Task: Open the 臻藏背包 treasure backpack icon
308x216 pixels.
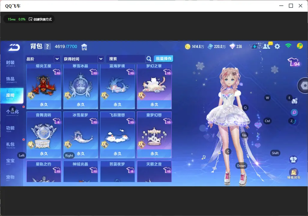Action: click(294, 174)
